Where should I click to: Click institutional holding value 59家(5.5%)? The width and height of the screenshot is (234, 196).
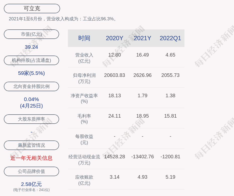(x=31, y=73)
